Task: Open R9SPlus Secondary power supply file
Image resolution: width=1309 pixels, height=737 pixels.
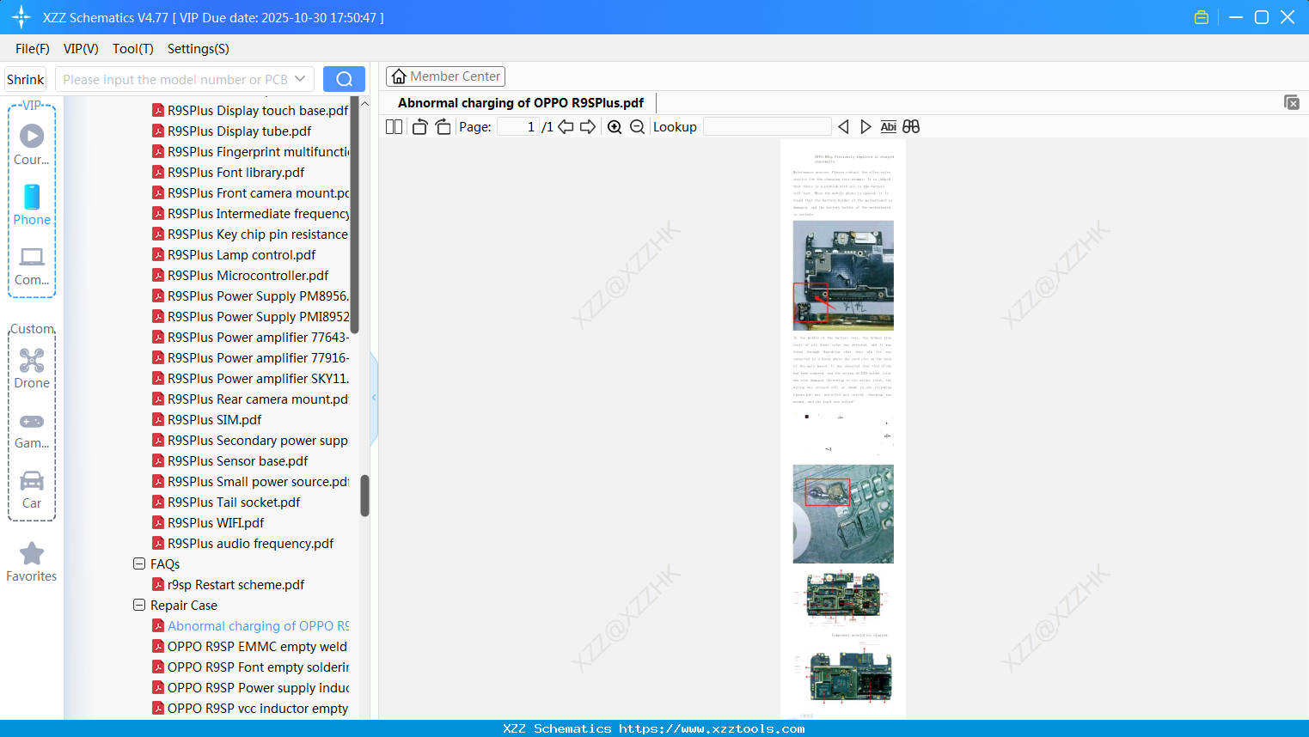Action: click(258, 441)
